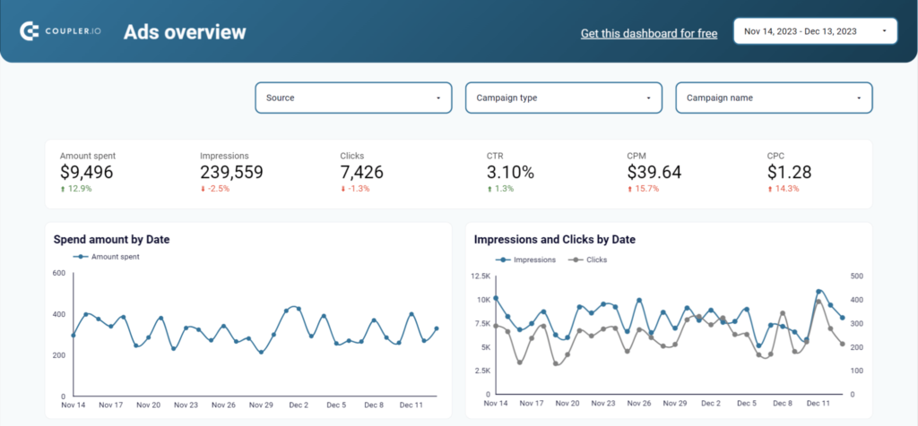Viewport: 918px width, 426px height.
Task: Click the red down arrow under Impressions
Action: point(203,189)
